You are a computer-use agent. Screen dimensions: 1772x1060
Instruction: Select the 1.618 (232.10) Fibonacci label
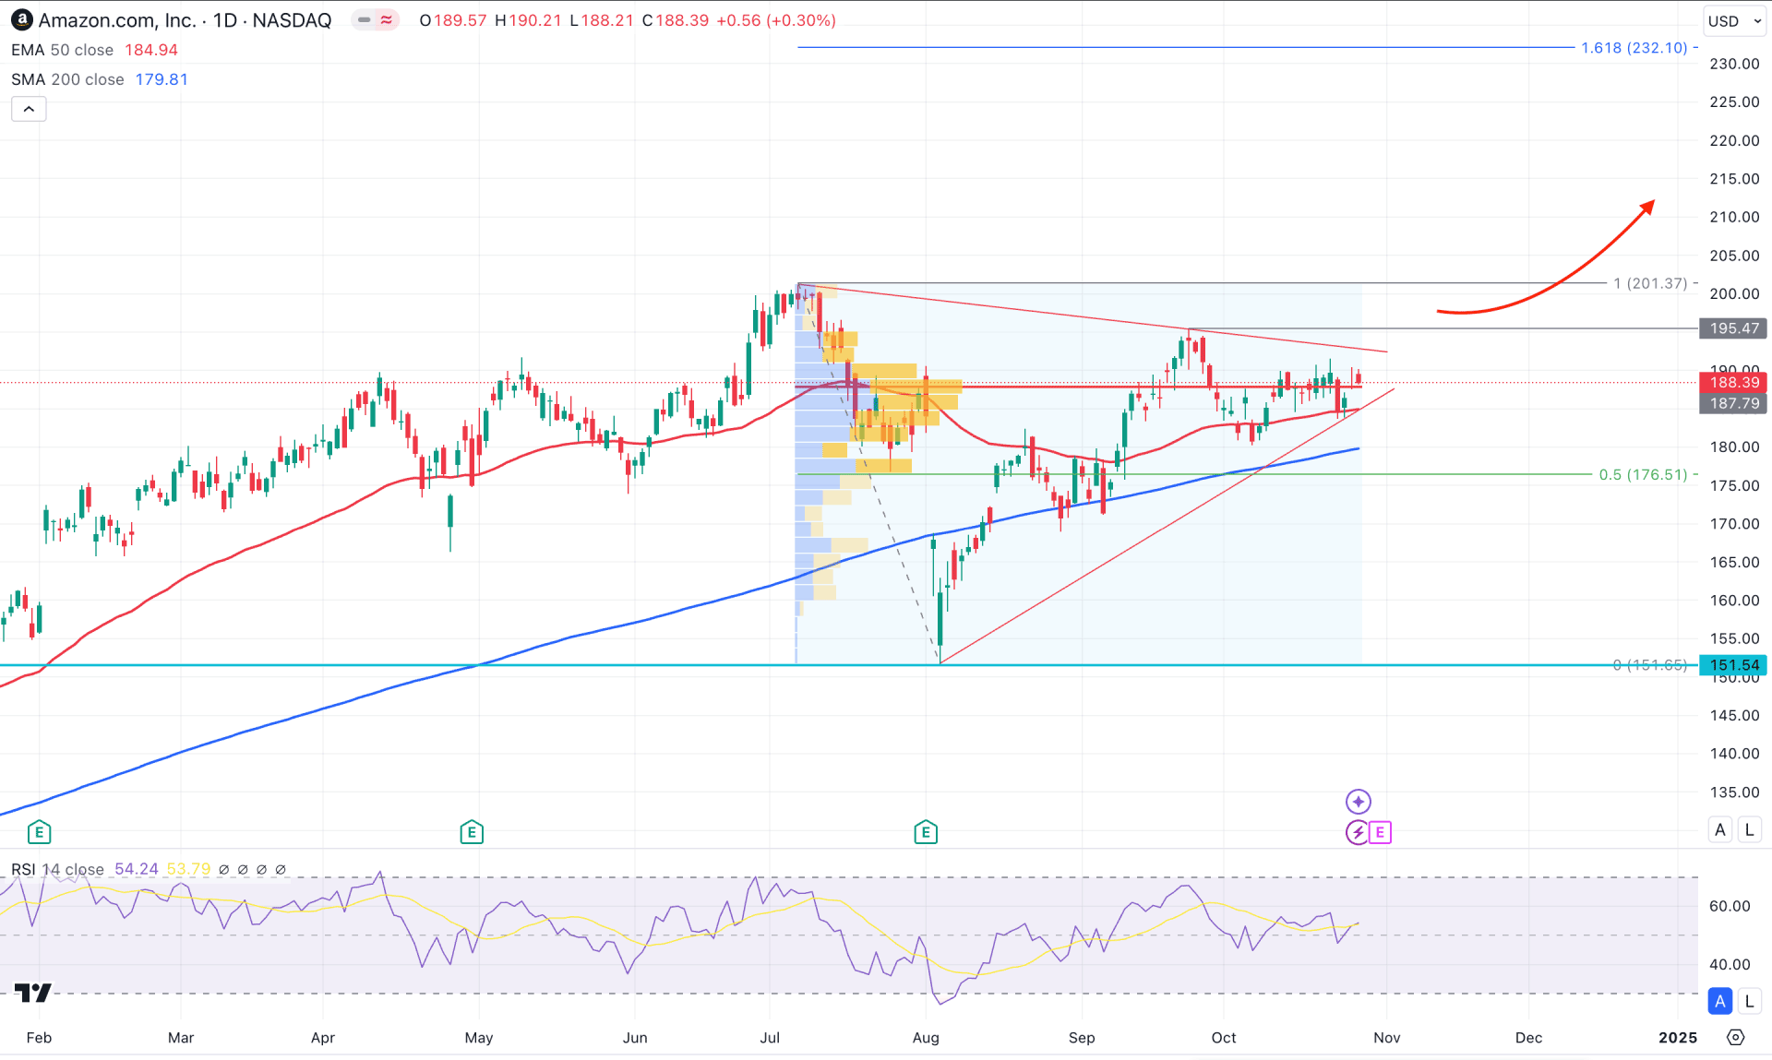click(x=1634, y=47)
